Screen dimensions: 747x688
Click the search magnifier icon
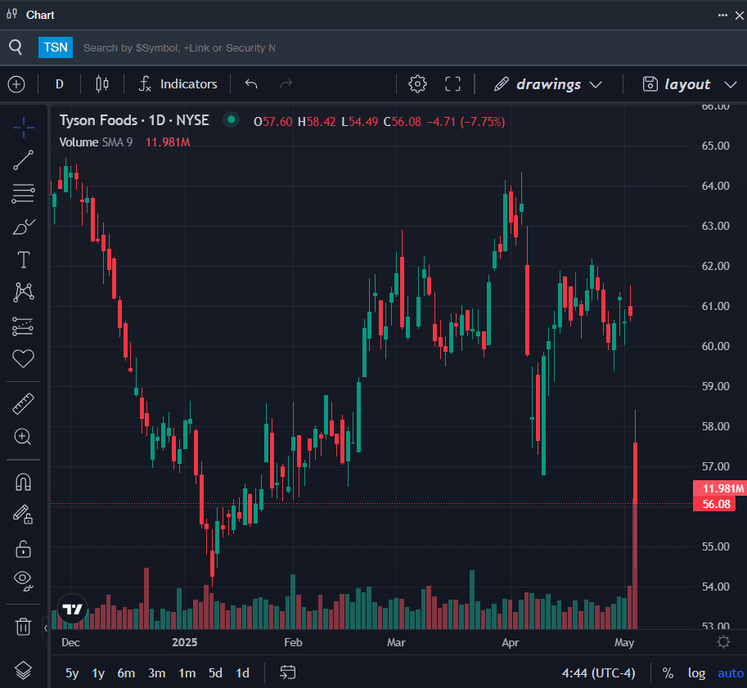point(16,47)
